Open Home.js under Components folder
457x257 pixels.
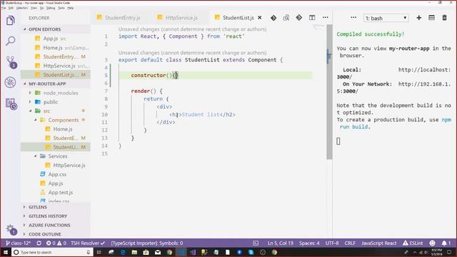tap(56, 128)
